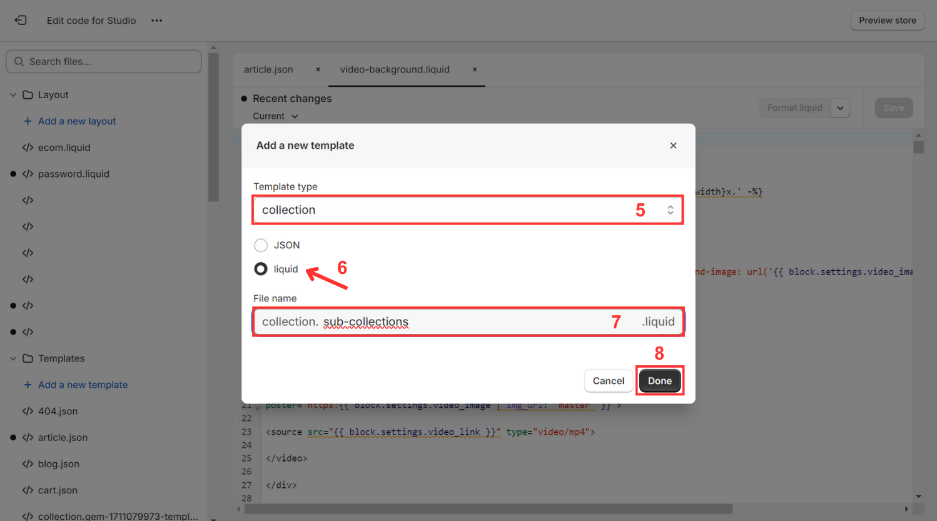Click the Done button
The image size is (937, 521).
click(x=660, y=381)
